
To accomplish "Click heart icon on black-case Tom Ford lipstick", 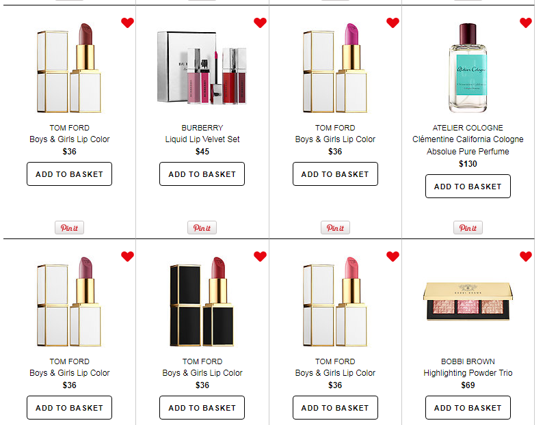I will 260,256.
